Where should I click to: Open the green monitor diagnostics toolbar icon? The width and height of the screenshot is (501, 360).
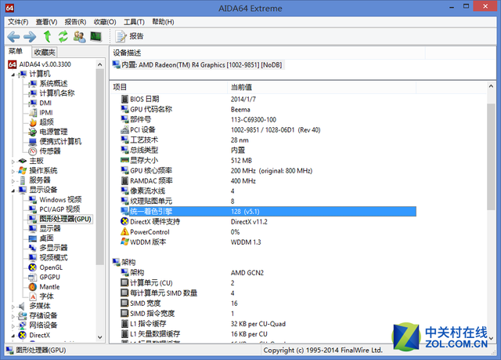(x=96, y=37)
